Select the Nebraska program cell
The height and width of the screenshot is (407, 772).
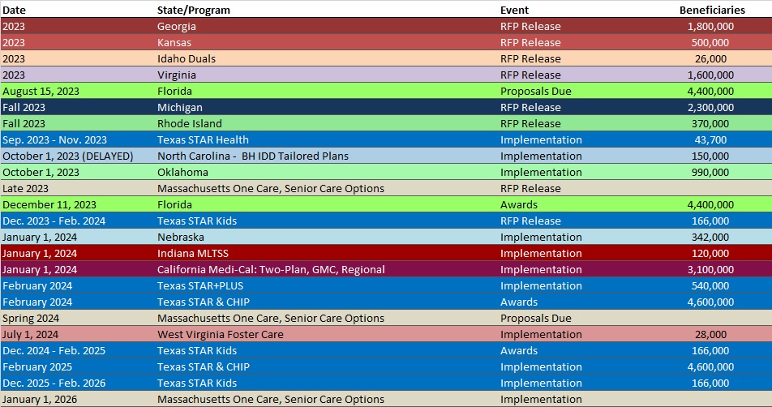pyautogui.click(x=181, y=238)
